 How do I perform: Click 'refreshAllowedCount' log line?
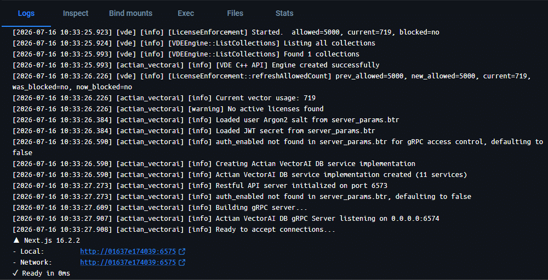click(x=272, y=82)
